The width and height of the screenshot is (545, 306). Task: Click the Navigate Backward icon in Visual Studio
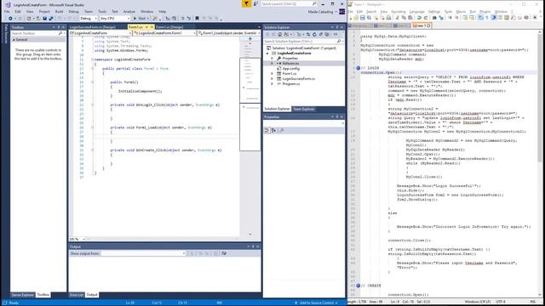coord(10,19)
